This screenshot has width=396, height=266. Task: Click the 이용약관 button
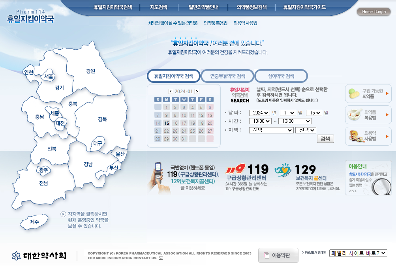278,255
